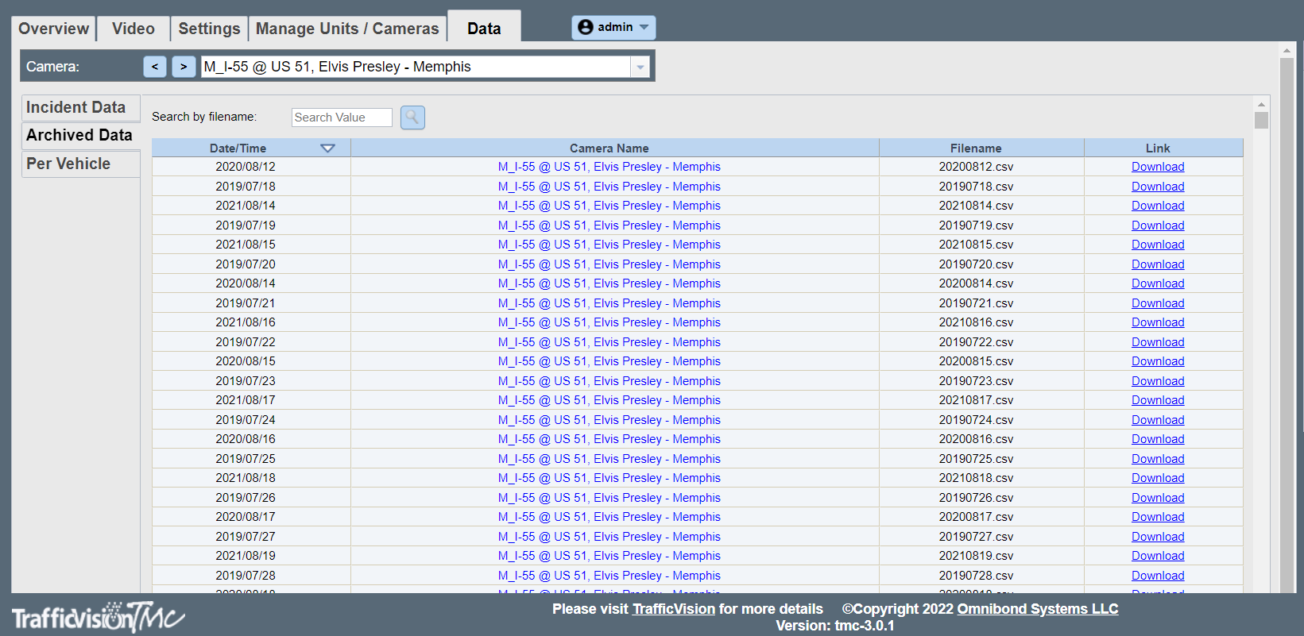1304x636 pixels.
Task: Click the magnifier search icon
Action: [412, 118]
